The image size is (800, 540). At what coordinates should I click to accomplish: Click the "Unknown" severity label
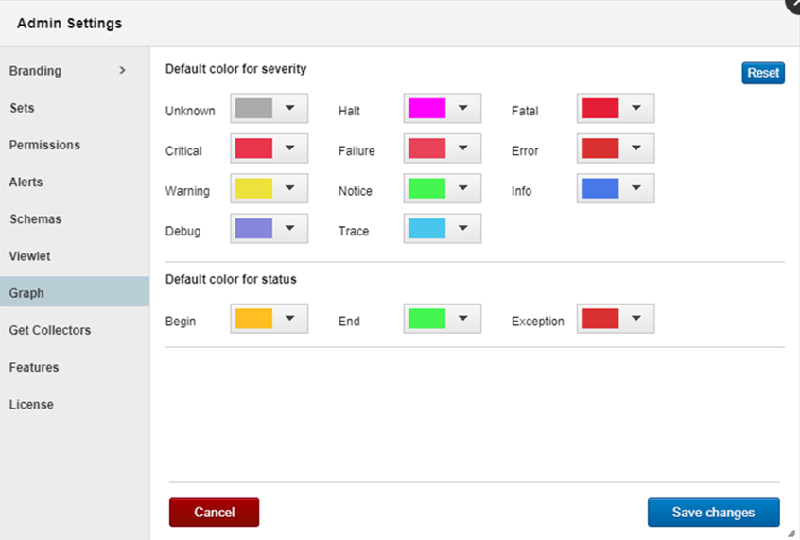(x=190, y=111)
